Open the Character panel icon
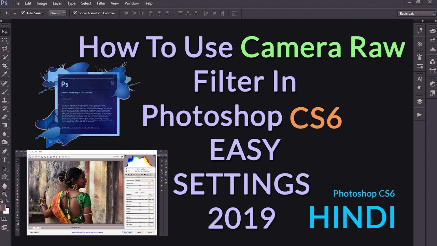The height and width of the screenshot is (246, 437). (x=420, y=79)
